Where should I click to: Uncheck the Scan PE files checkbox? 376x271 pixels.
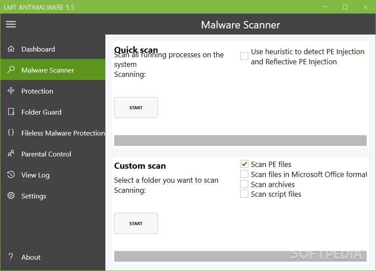244,164
